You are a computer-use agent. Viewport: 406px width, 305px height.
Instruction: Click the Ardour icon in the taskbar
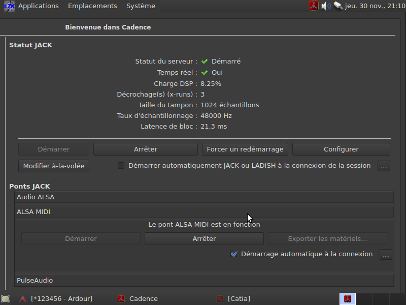tap(23, 299)
